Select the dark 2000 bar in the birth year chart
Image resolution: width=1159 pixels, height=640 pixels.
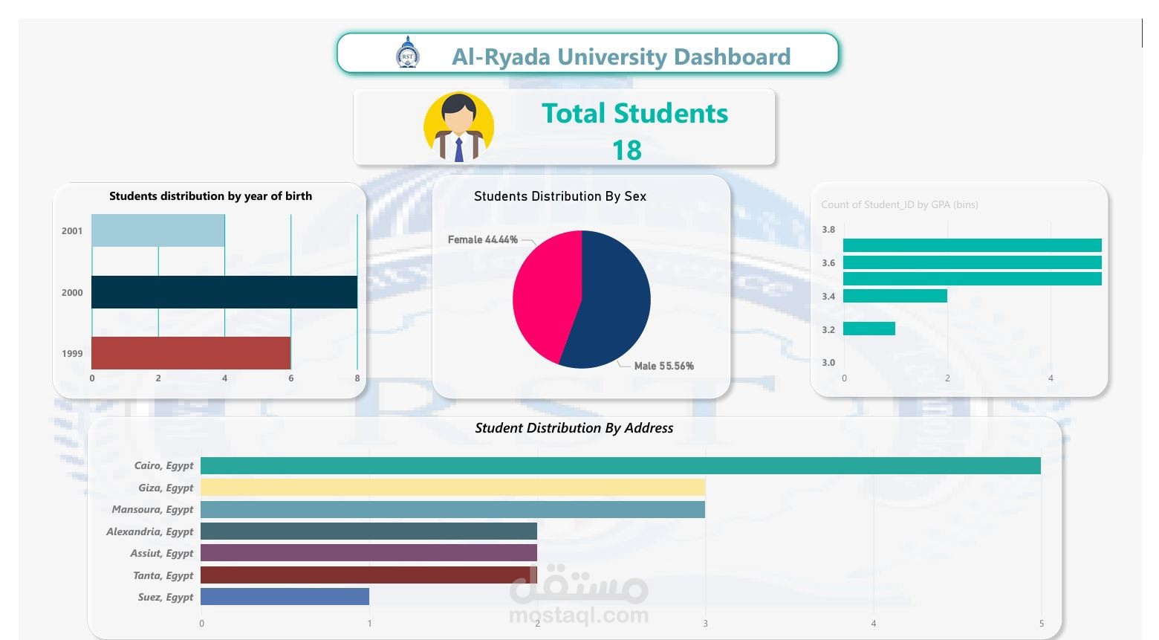pos(223,292)
